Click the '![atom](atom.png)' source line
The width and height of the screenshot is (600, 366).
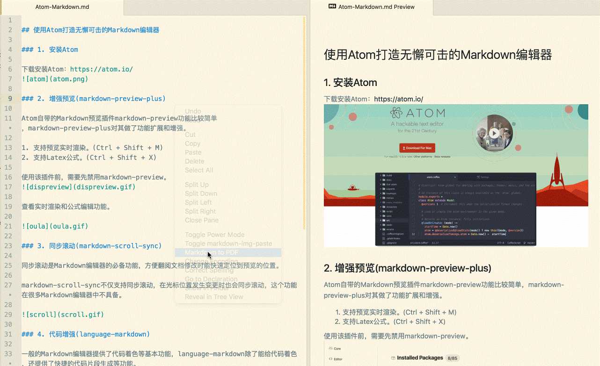(55, 79)
